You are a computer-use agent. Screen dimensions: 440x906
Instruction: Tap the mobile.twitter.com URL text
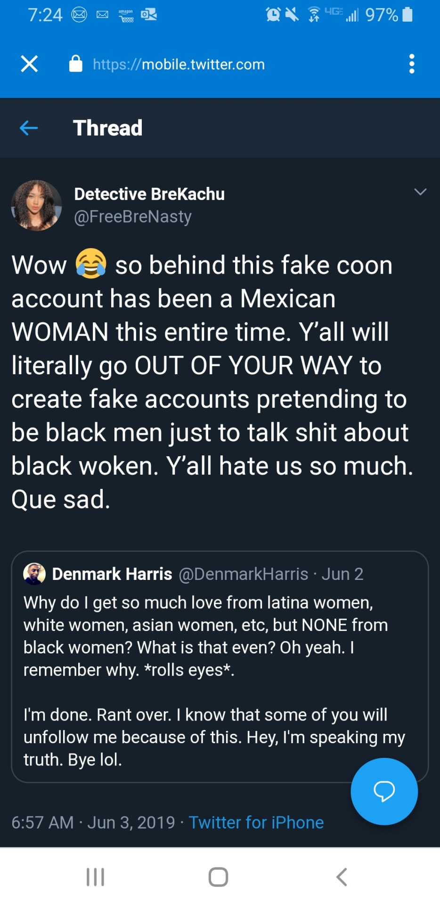click(179, 64)
